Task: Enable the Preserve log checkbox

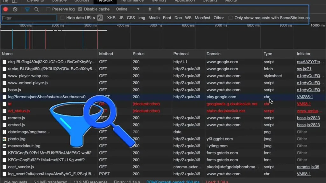Action: (48, 9)
